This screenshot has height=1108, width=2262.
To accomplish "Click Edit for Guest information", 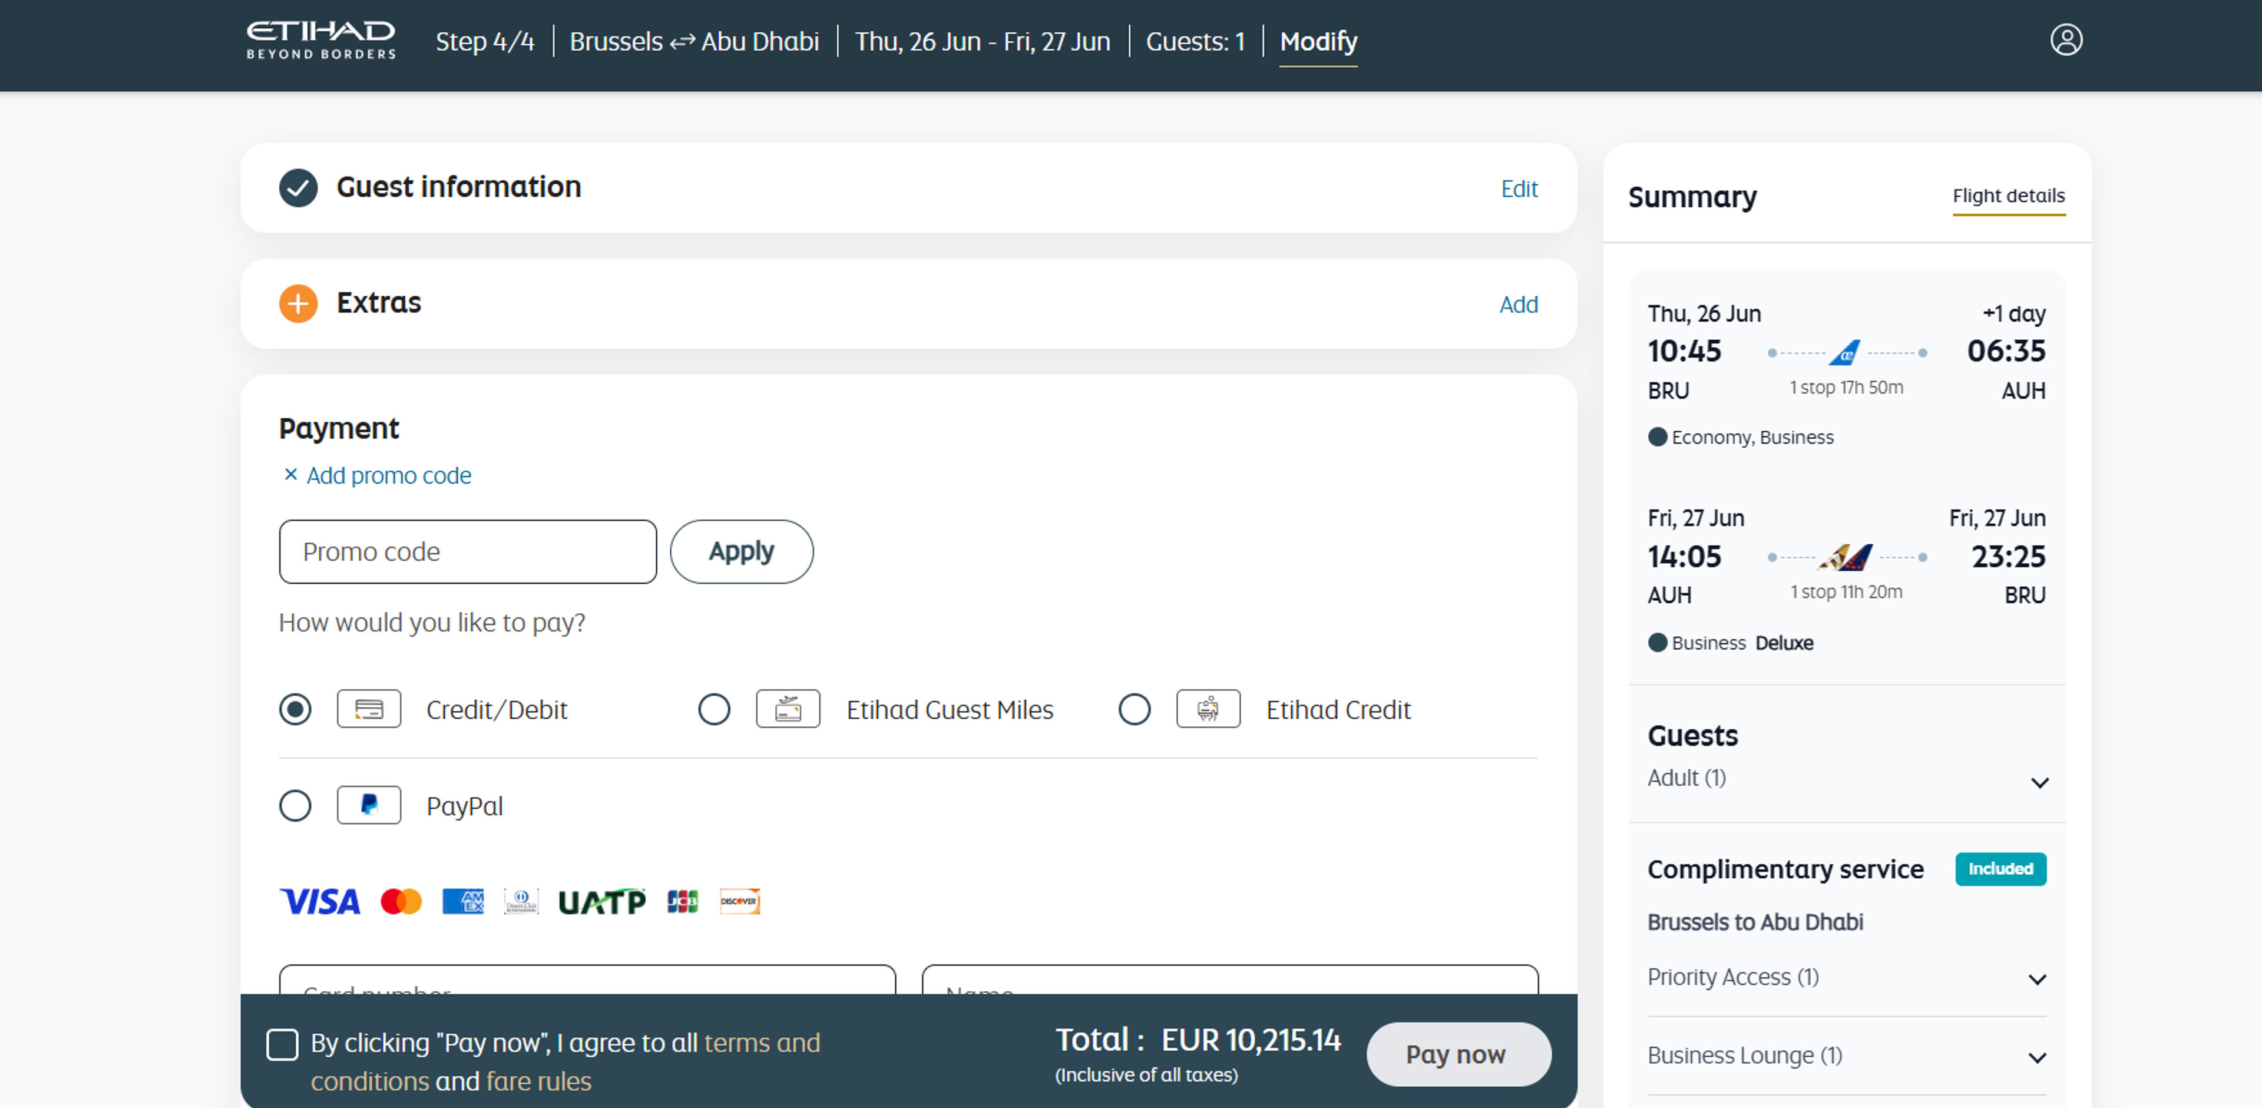I will pos(1519,188).
